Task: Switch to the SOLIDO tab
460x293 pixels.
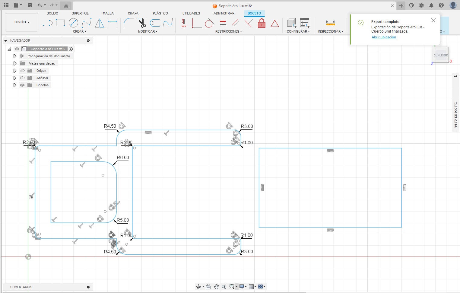Action: (52, 13)
